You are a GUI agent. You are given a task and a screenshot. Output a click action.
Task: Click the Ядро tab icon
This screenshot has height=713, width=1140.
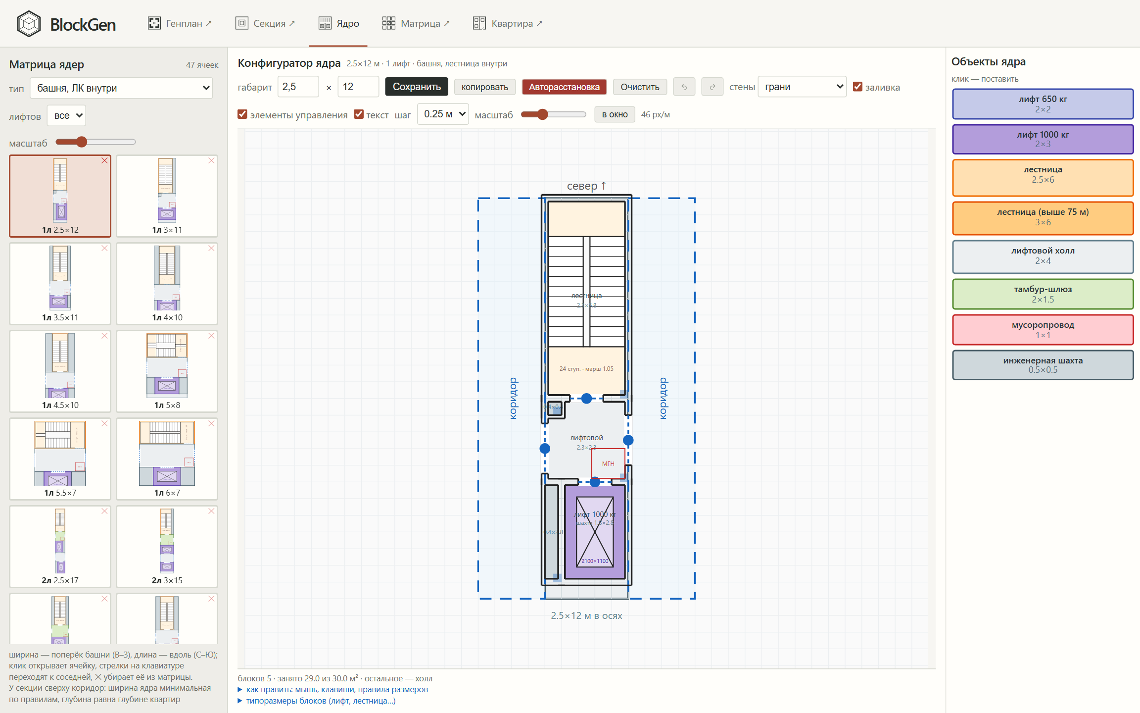point(325,23)
